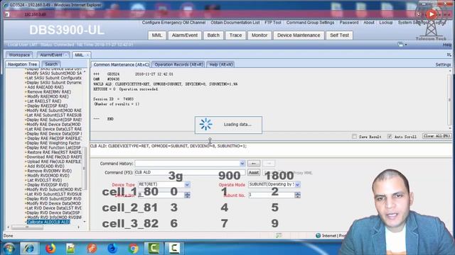
Task: Open Operation Records (Alt+R) tab
Action: coord(178,64)
